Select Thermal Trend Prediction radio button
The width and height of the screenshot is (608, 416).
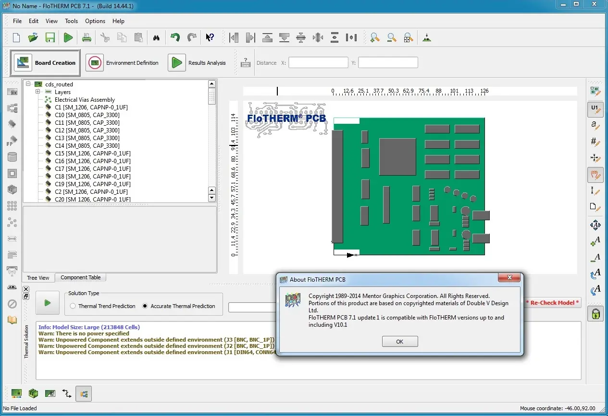[x=73, y=306]
